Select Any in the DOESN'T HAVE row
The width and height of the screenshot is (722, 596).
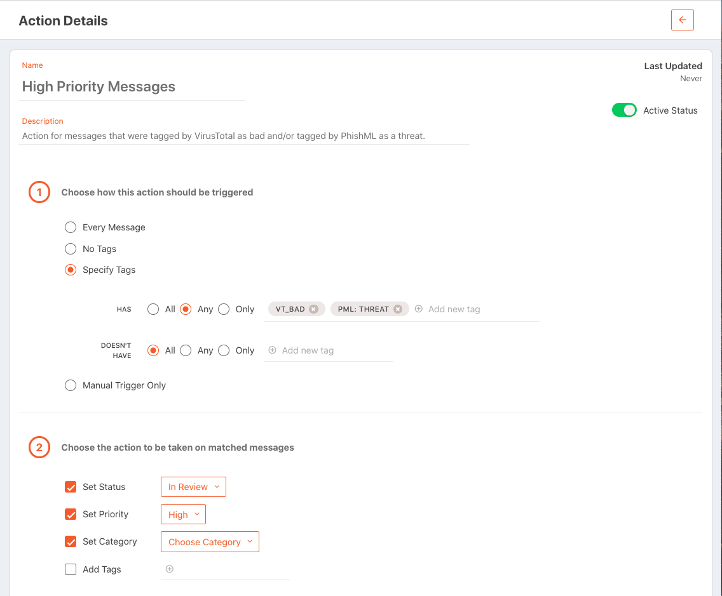(x=186, y=350)
